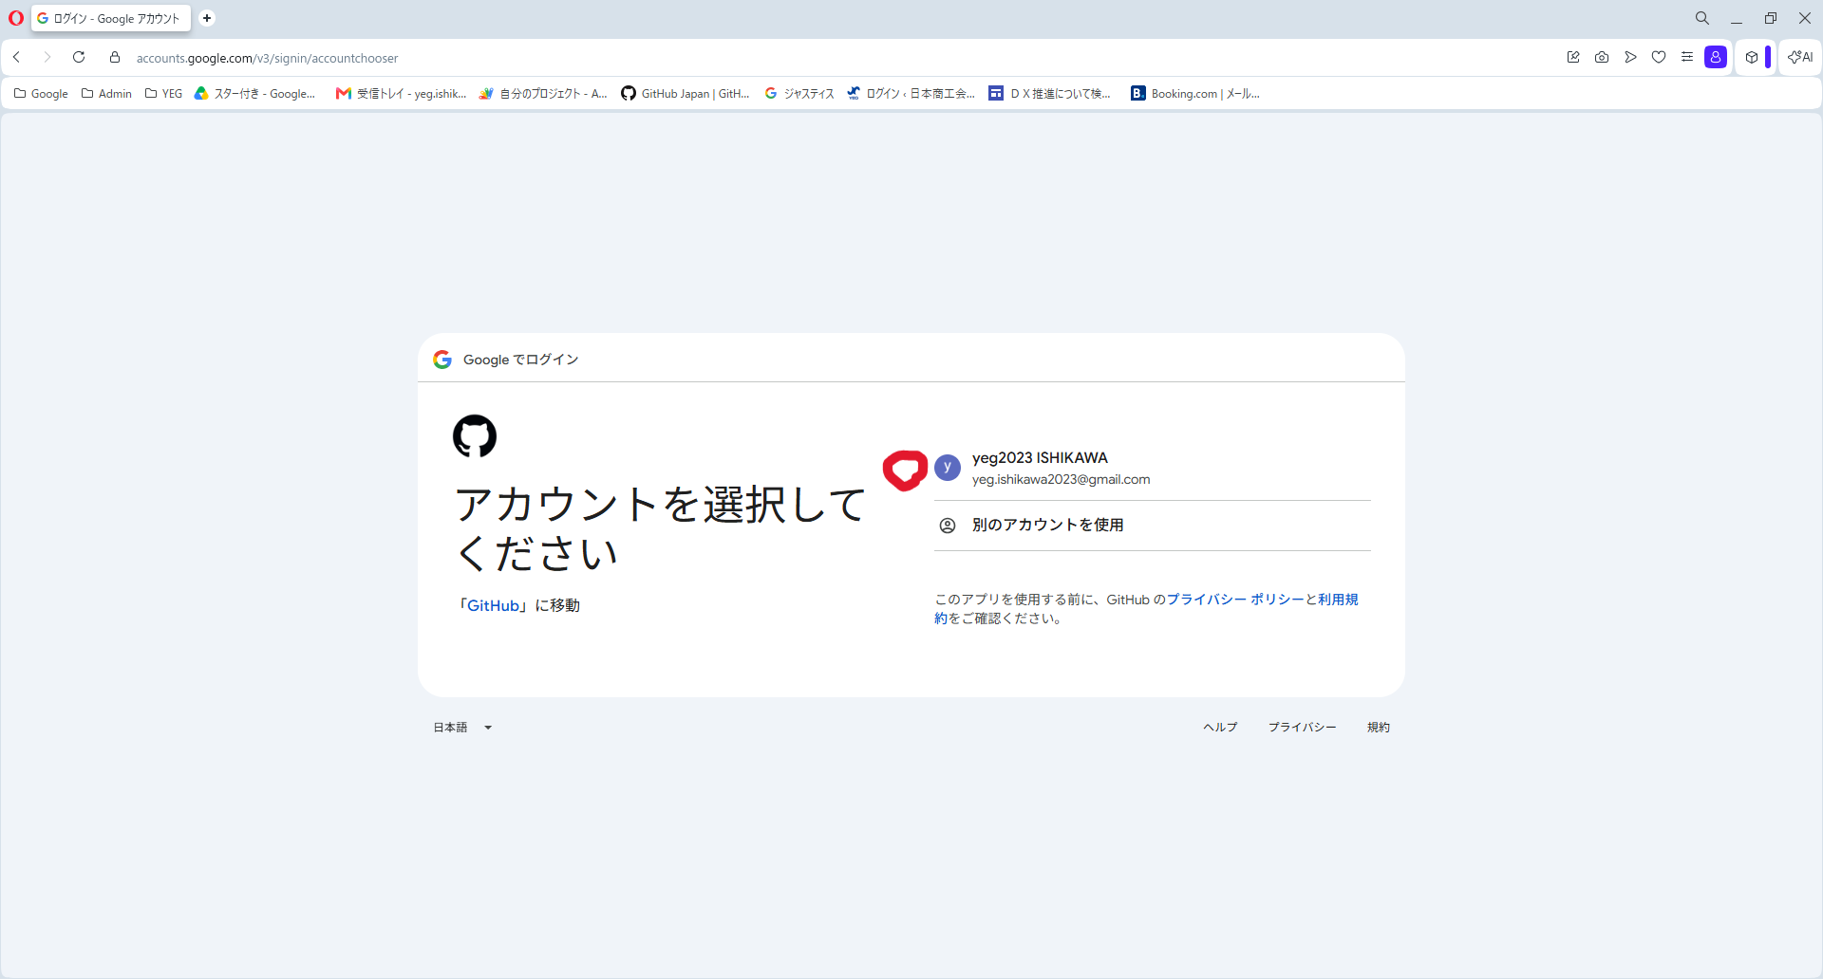Open the Easy Setup lines icon
Image resolution: width=1823 pixels, height=979 pixels.
coord(1687,57)
